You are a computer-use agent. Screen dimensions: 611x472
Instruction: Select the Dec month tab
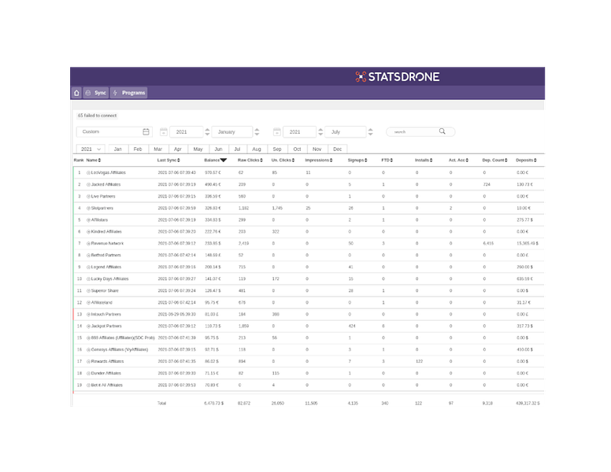coord(338,149)
